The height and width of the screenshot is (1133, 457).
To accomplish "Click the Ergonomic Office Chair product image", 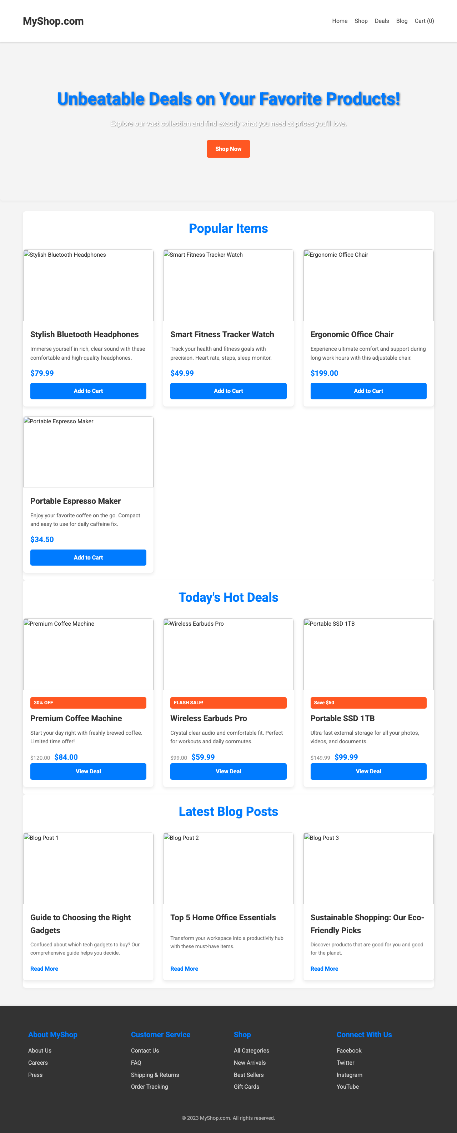I will (368, 285).
